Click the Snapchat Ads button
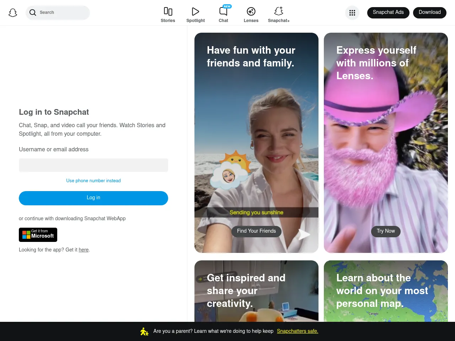Image resolution: width=455 pixels, height=341 pixels. 388,12
